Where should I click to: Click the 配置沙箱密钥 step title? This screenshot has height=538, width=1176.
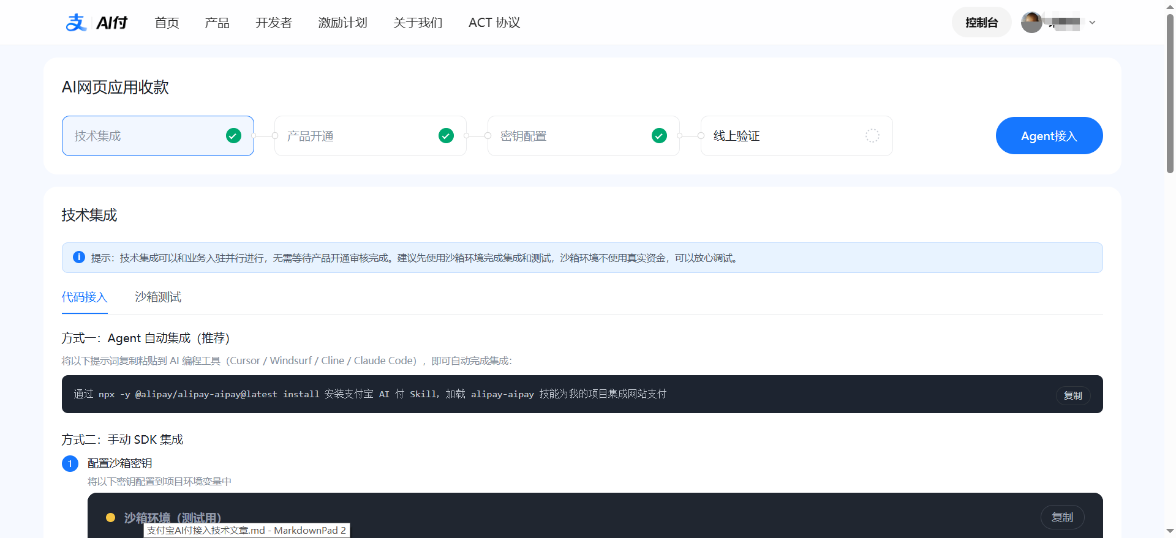click(x=120, y=463)
